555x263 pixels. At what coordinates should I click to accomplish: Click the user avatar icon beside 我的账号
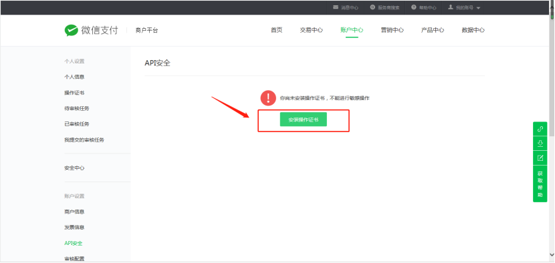[x=451, y=7]
